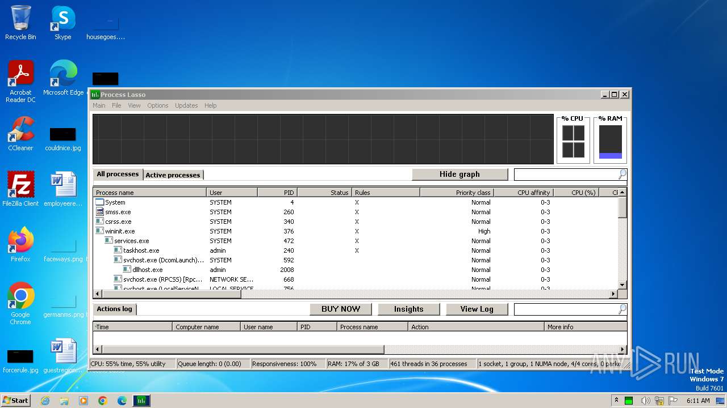
Task: Switch to the Active processes tab
Action: (173, 175)
